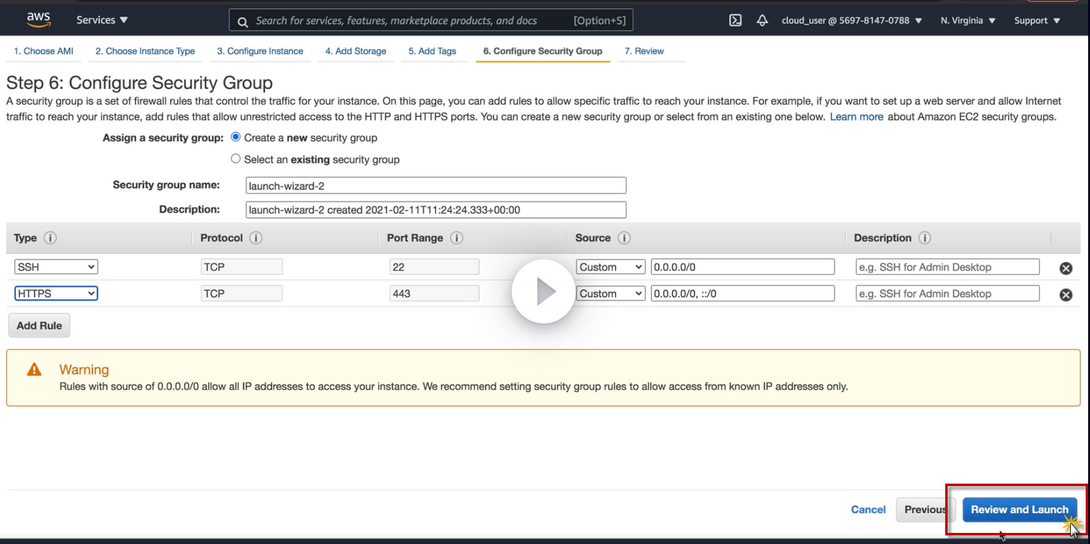Click the HTTPS rule port range 443

[434, 293]
